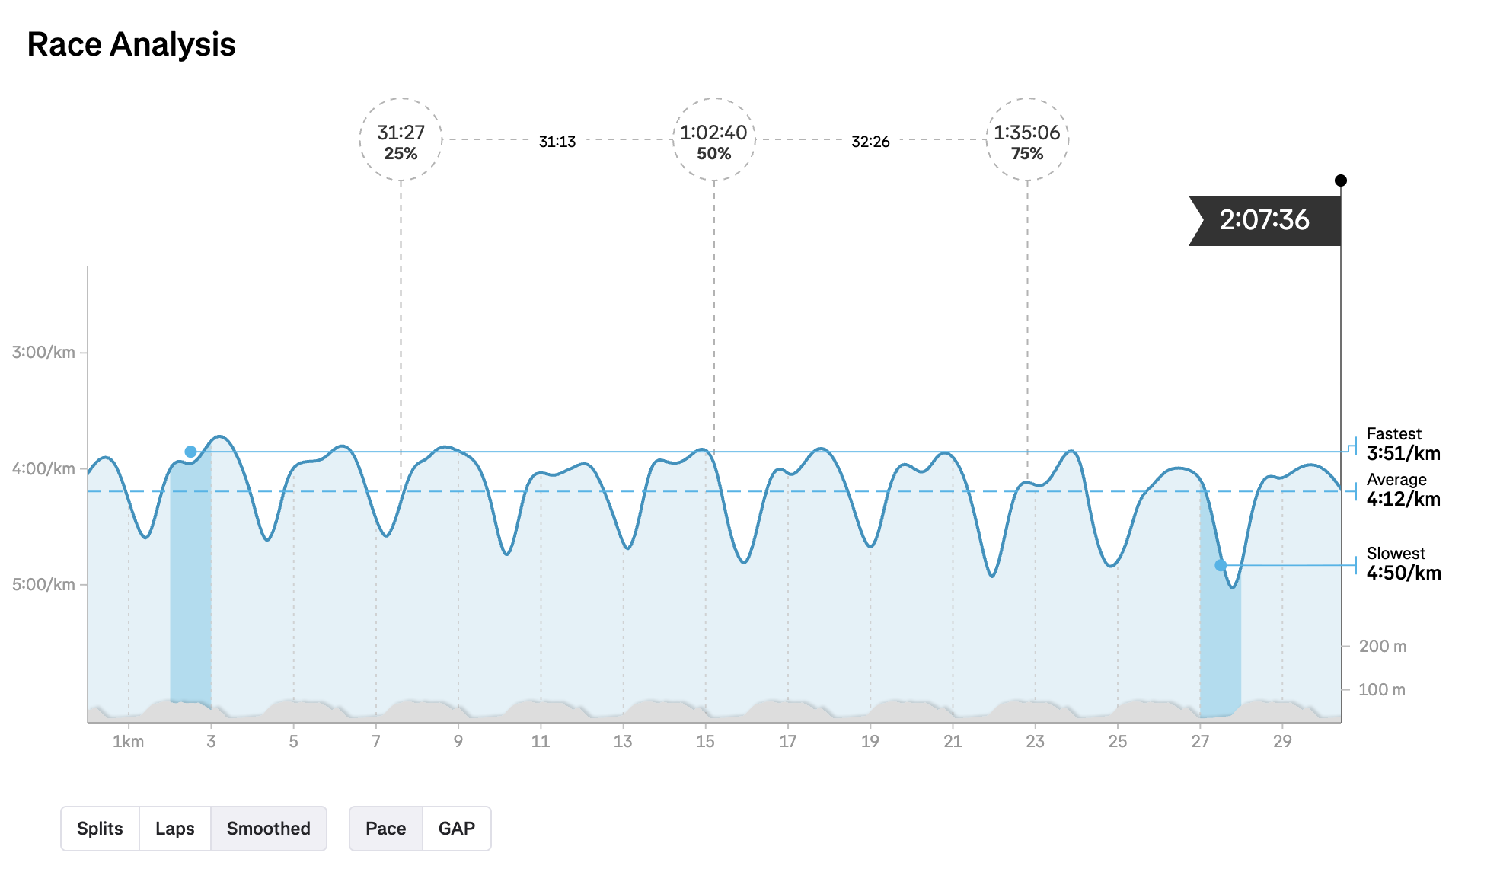Click the 32:26 interval time label
This screenshot has height=885, width=1500.
click(870, 142)
